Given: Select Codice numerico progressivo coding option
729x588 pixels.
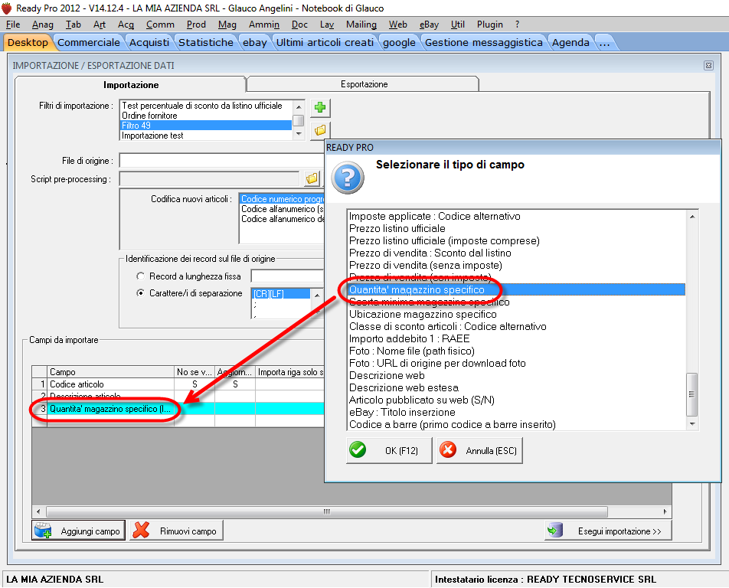Looking at the screenshot, I should (283, 199).
